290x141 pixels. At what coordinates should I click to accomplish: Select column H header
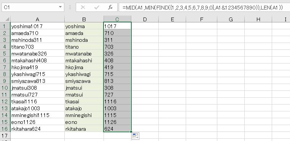coord(258,19)
